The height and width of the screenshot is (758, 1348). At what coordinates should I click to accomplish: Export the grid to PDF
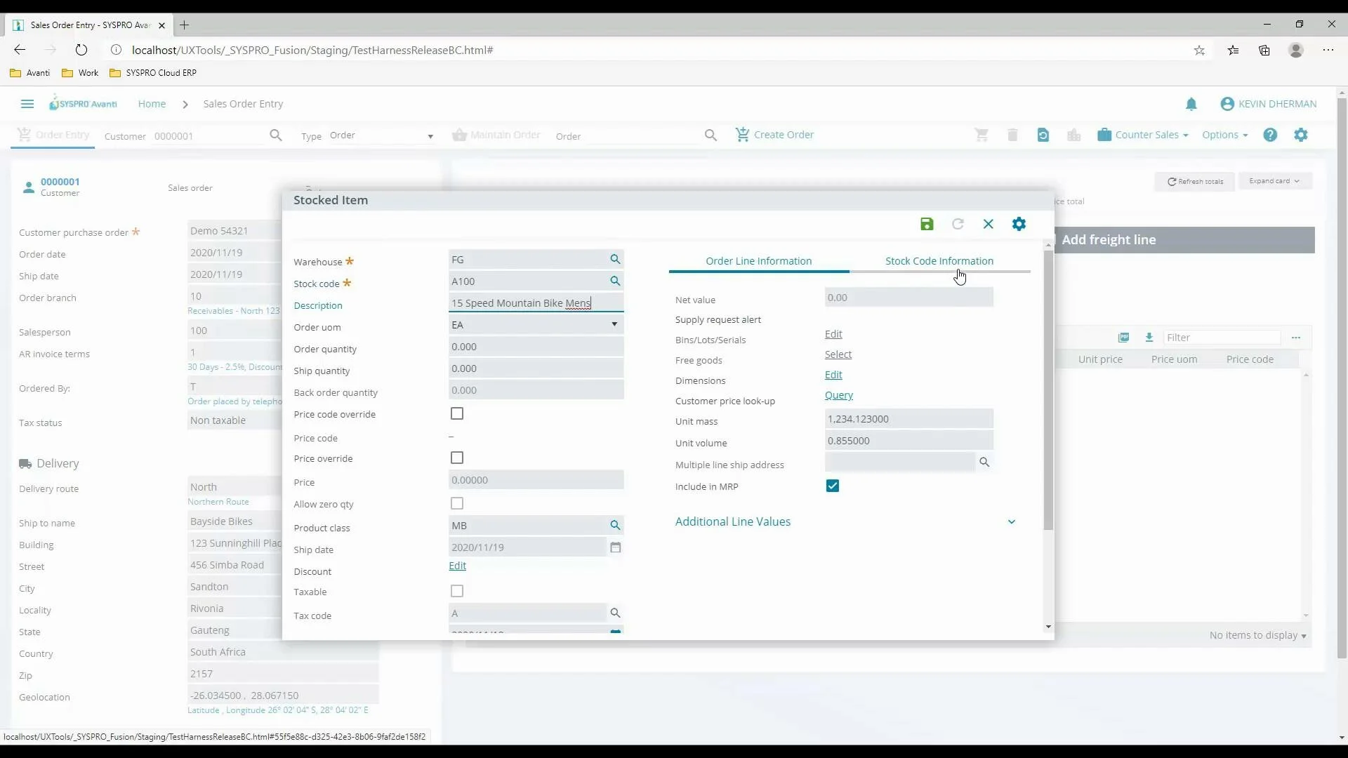[x=1124, y=338]
